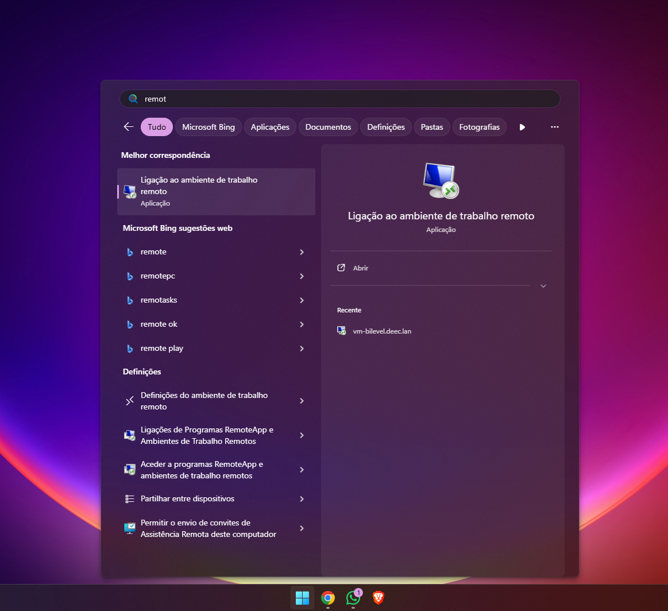
Task: Open Aceder a programas RemoteApp setting
Action: click(x=217, y=470)
